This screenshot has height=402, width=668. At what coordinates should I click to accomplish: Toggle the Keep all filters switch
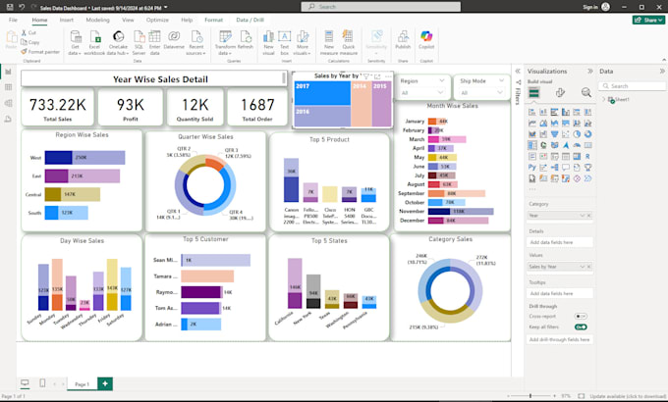tap(581, 327)
